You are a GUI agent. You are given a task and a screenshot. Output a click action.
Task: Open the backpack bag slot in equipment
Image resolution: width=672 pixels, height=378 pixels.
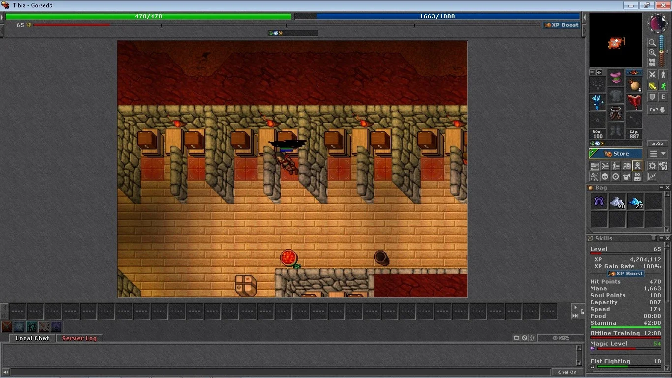click(634, 85)
